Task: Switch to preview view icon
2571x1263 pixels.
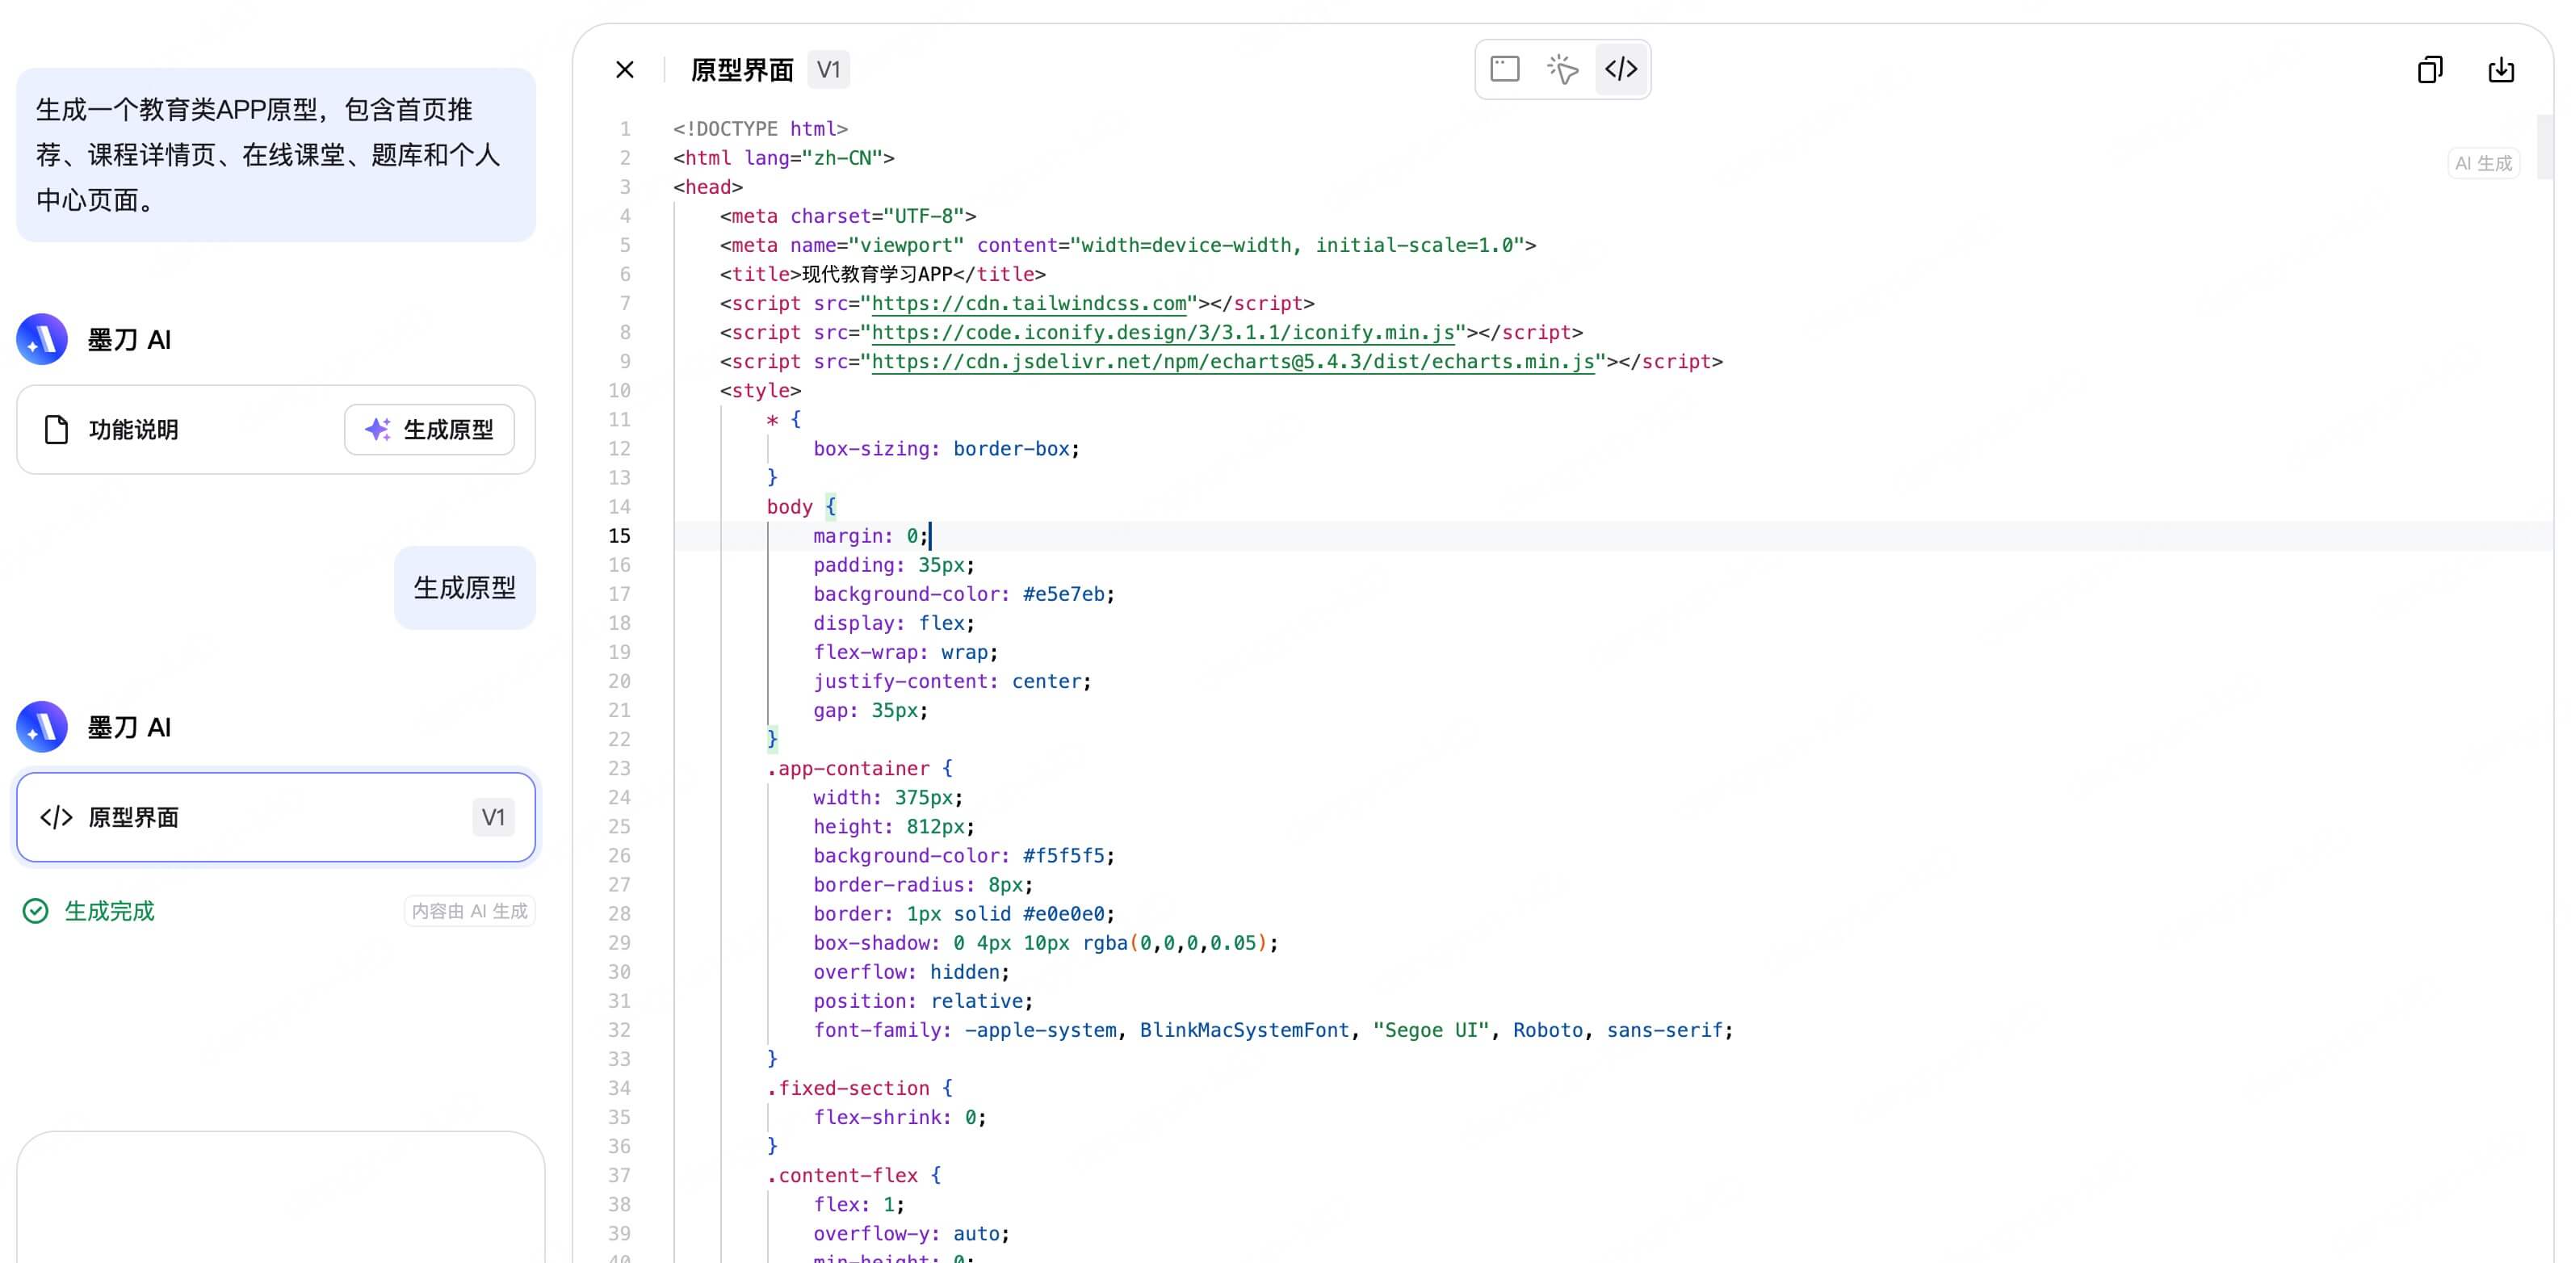Action: 1504,69
